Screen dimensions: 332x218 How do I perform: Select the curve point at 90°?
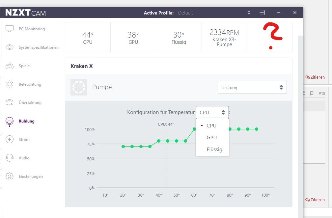click(x=248, y=129)
